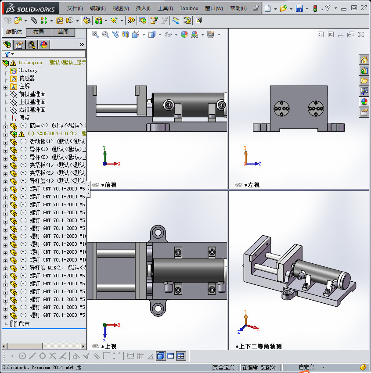Viewport: 371px width, 373px height.
Task: Open the 插入(I) menu
Action: point(143,8)
